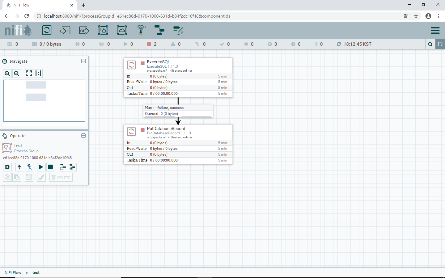Viewport: 445px width, 278px height.
Task: Click the last refresh time icon
Action: [339, 44]
